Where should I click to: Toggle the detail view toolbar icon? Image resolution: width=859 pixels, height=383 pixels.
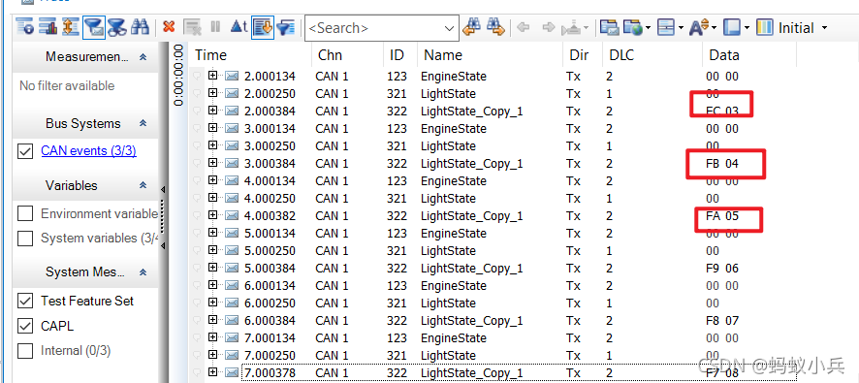pos(25,27)
